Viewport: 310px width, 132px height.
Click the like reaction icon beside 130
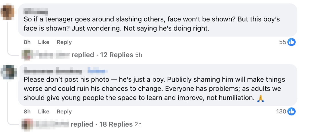click(x=291, y=111)
